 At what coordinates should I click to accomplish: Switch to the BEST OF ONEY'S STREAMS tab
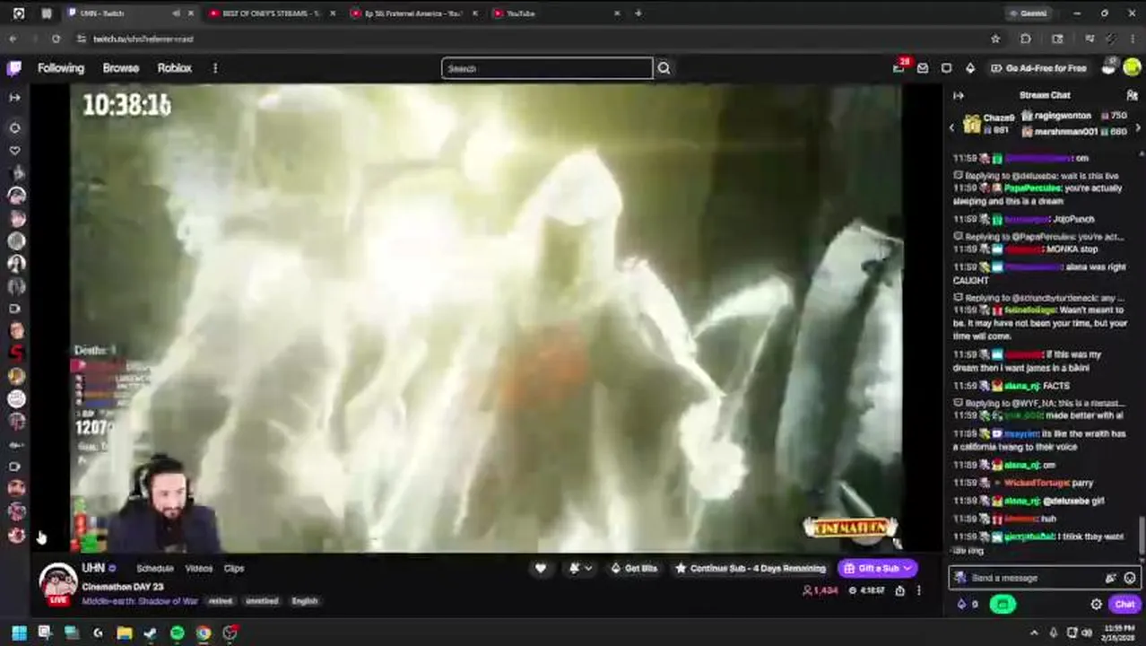tap(270, 13)
